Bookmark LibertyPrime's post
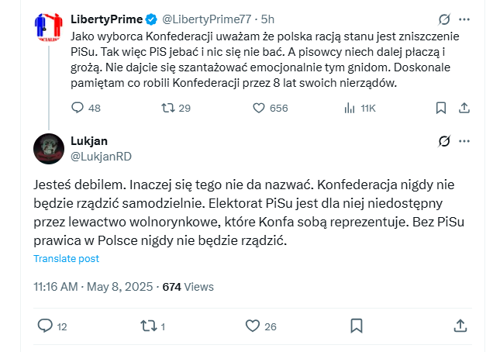This screenshot has height=352, width=493. click(441, 109)
